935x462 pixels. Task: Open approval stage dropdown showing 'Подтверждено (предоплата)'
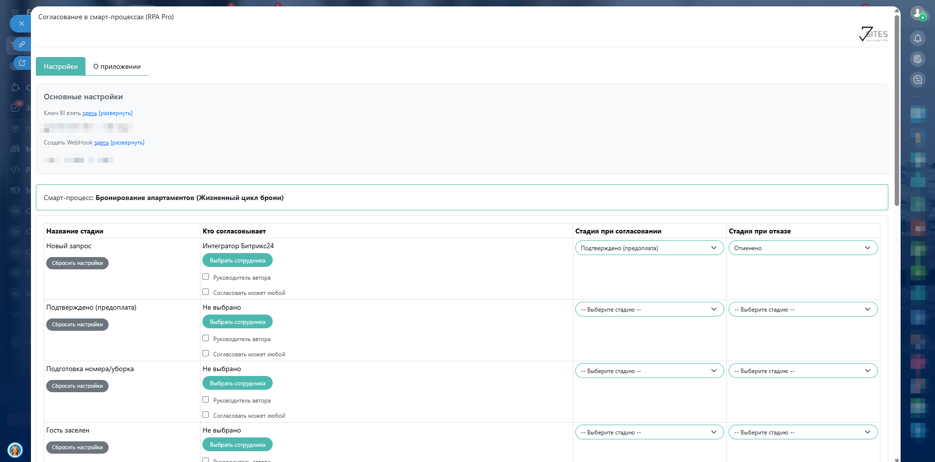649,248
